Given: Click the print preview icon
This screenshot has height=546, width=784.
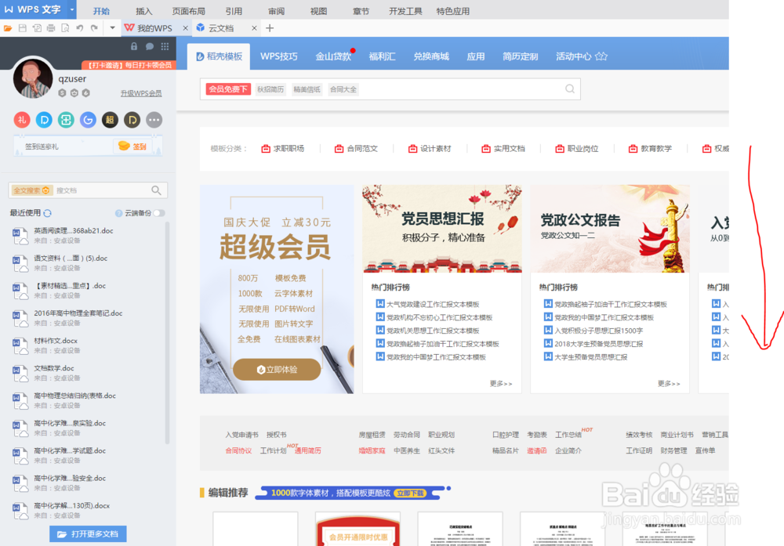Looking at the screenshot, I should click(x=65, y=28).
